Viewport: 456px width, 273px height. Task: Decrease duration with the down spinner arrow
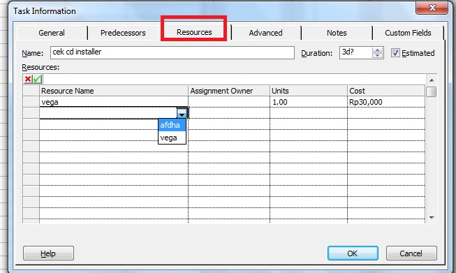coord(378,55)
